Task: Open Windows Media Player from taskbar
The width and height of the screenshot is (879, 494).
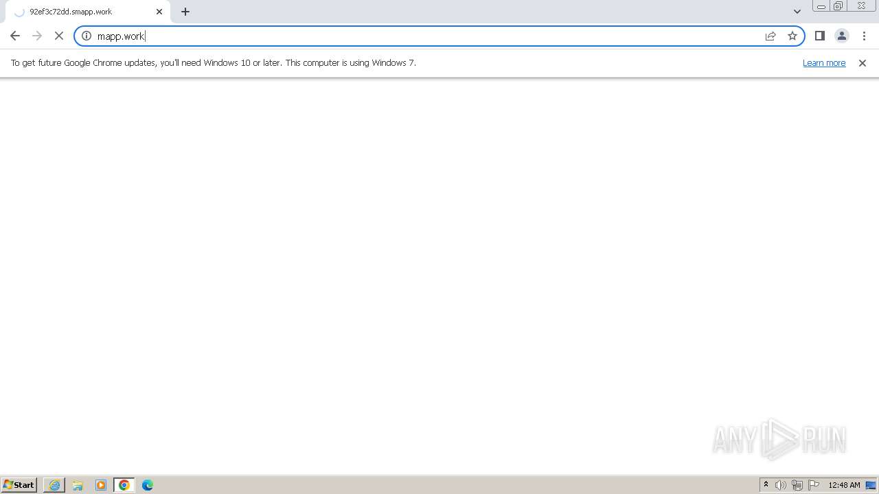Action: click(101, 485)
